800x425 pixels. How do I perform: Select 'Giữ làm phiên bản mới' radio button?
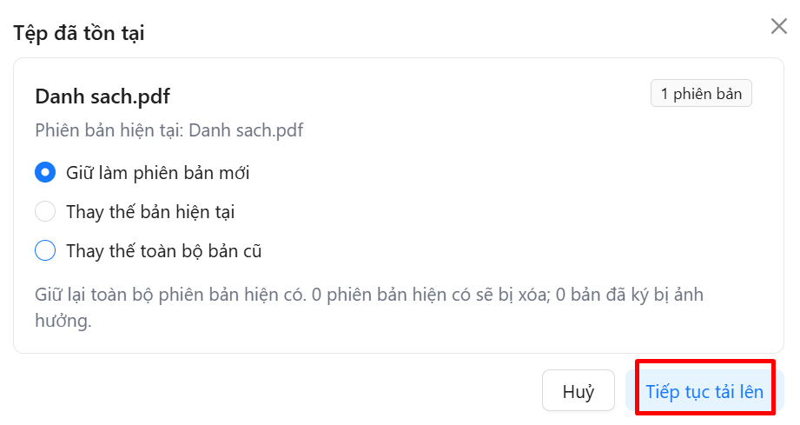point(45,172)
